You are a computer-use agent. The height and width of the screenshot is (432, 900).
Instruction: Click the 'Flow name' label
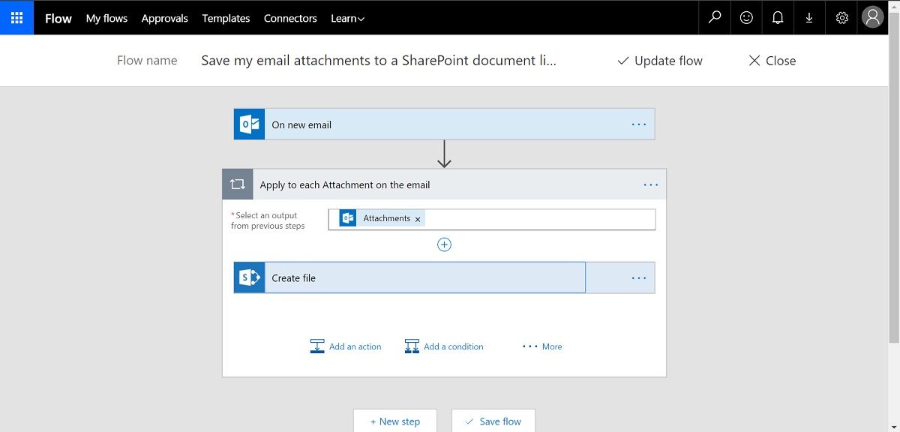pos(147,61)
